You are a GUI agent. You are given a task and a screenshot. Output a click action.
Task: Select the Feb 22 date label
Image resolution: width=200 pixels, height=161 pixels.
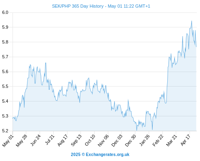pos(158,140)
